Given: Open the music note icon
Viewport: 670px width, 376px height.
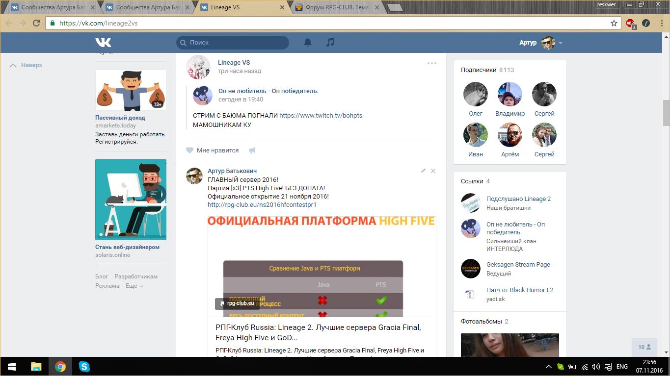Looking at the screenshot, I should tap(330, 43).
